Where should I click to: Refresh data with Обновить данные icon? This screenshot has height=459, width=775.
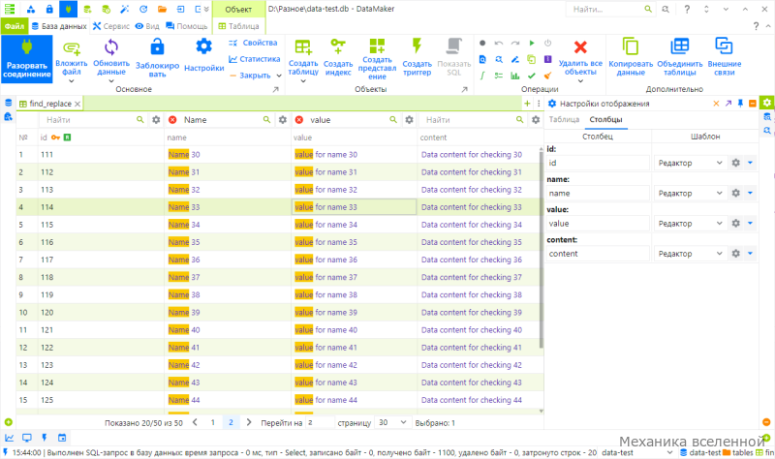[x=111, y=47]
